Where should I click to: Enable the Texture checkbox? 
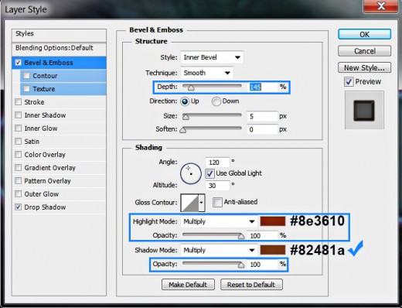[27, 89]
